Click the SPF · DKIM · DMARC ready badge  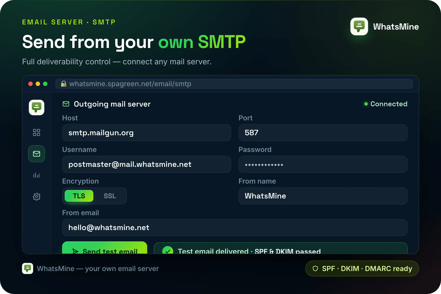[x=362, y=268]
